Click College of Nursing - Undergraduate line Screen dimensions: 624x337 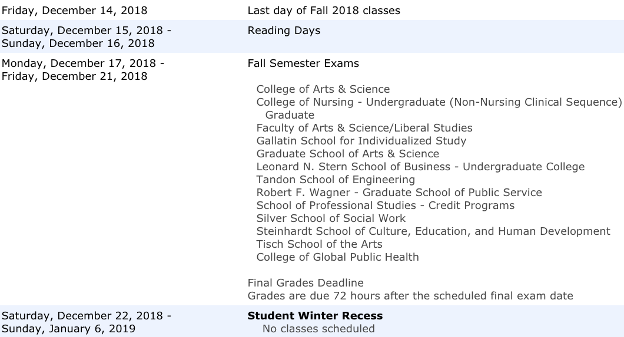click(439, 102)
